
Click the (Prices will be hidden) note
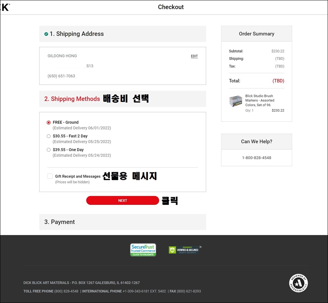72,182
